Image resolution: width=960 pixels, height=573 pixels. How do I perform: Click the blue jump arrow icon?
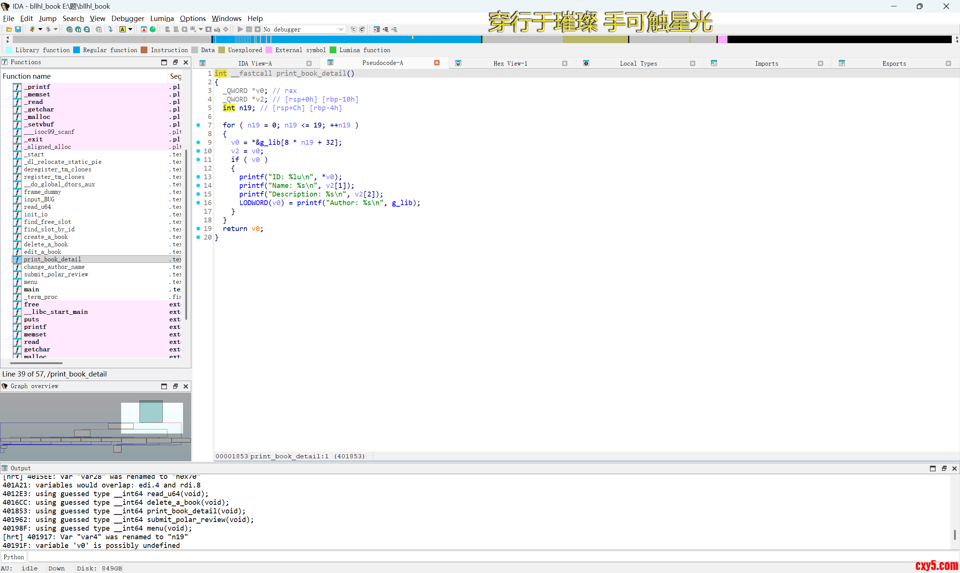[110, 29]
